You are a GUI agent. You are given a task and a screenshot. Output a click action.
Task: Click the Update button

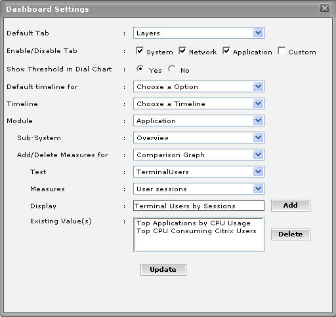163,270
